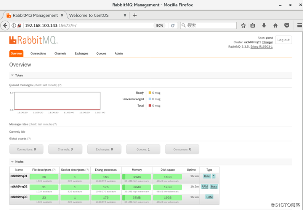
Task: Reload the page with refresh icon
Action: tap(173, 25)
